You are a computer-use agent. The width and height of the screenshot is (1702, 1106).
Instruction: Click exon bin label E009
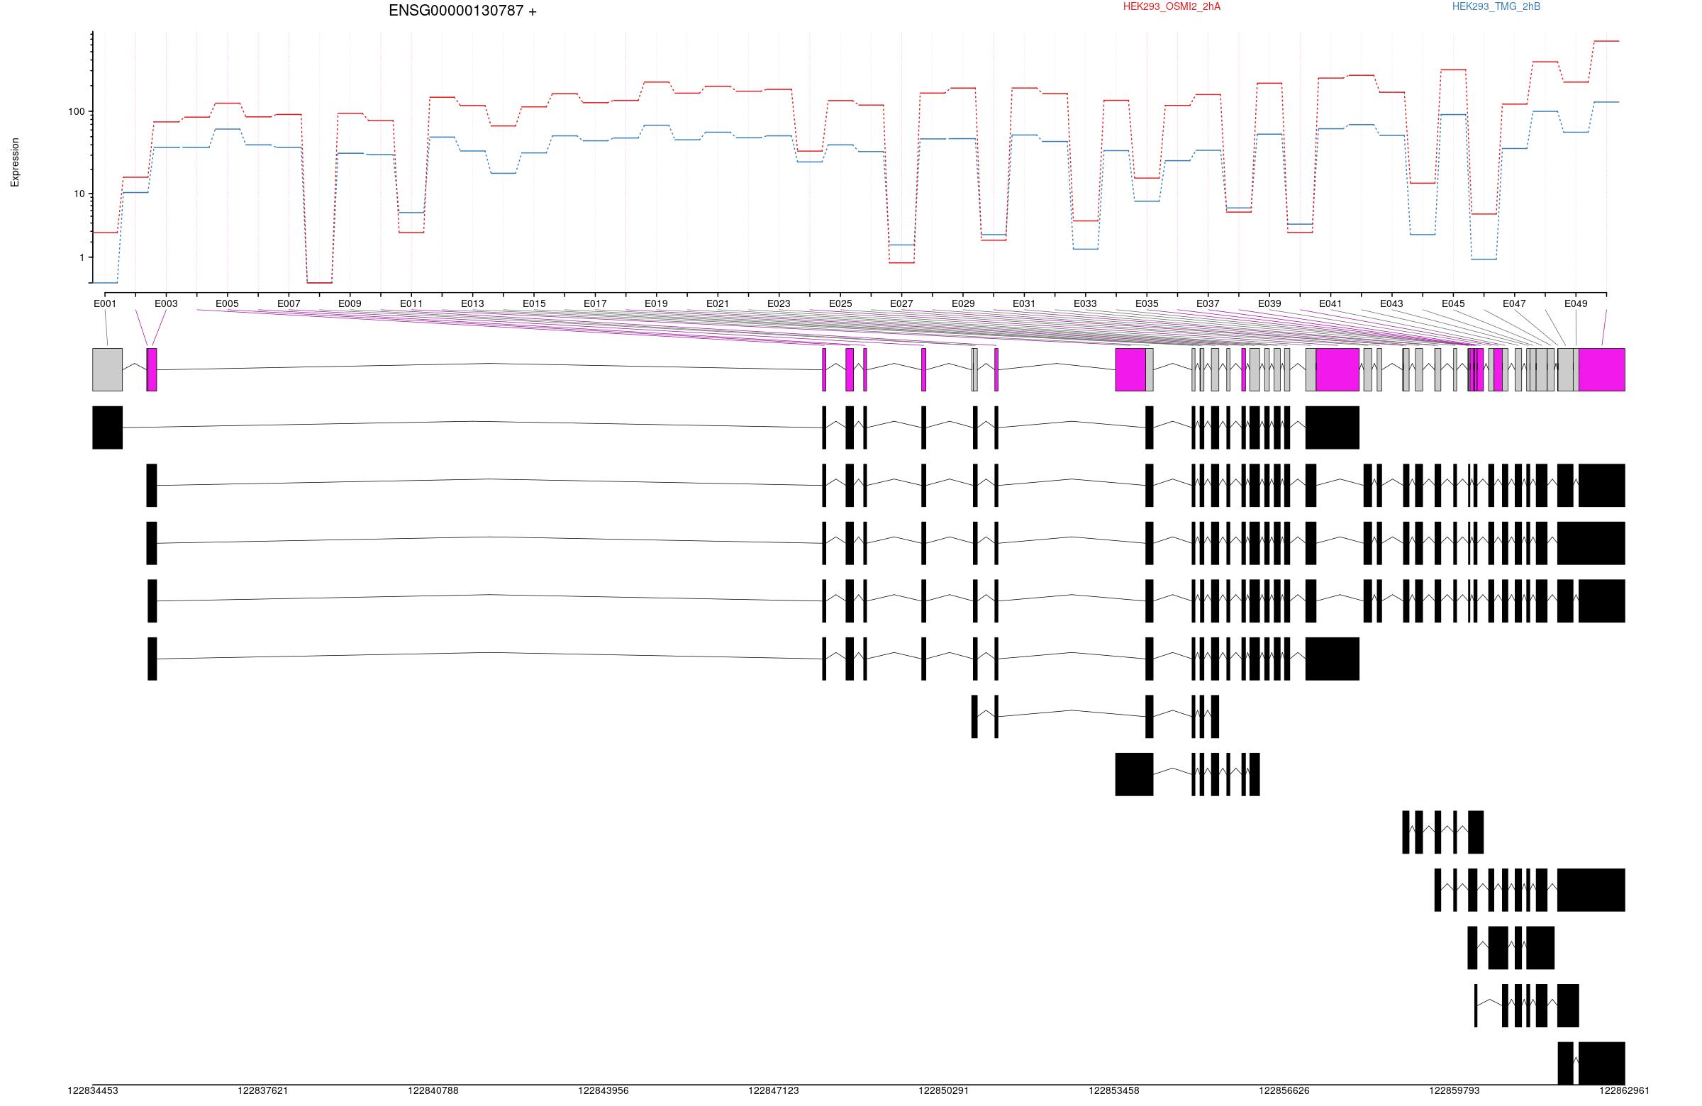click(x=350, y=303)
